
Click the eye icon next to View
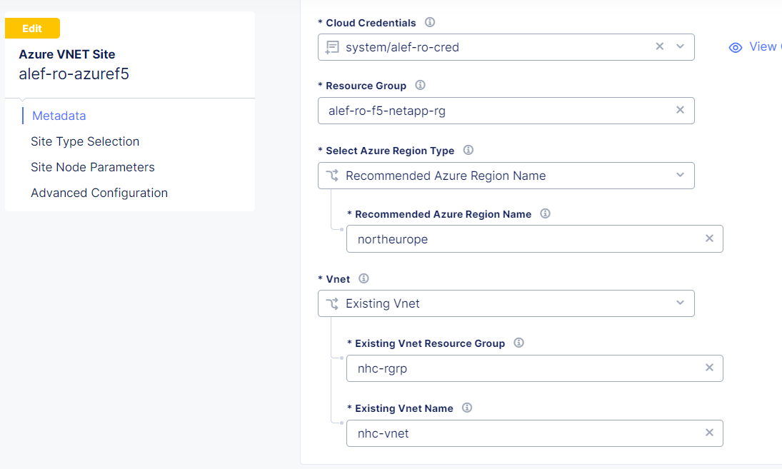[735, 47]
